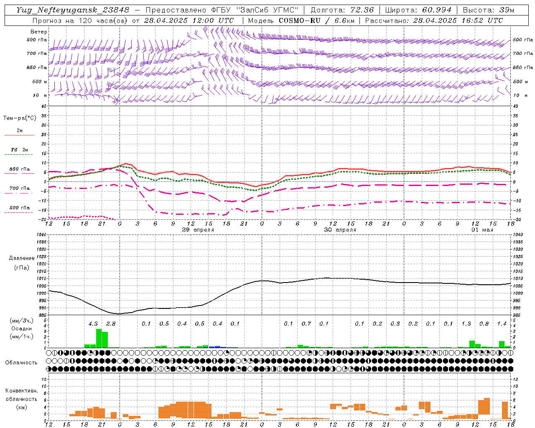Click the (мм/3ч.) precipitation unit label
This screenshot has height=428, width=535.
pos(21,321)
